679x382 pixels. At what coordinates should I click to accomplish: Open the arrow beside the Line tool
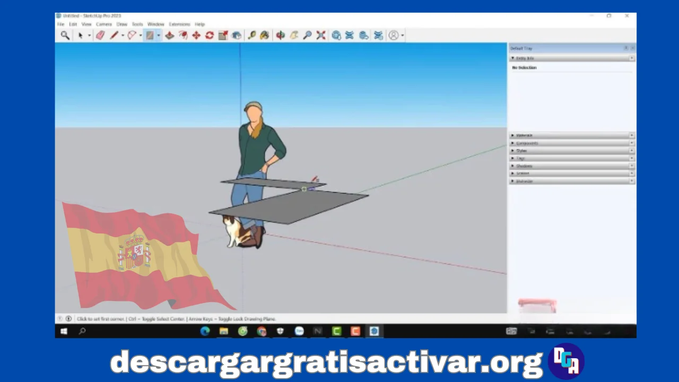pos(123,36)
